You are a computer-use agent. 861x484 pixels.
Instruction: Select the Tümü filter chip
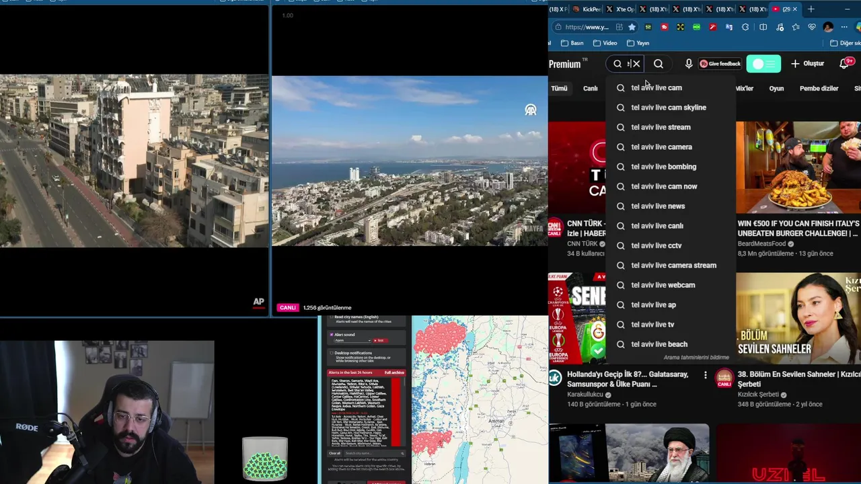coord(559,88)
